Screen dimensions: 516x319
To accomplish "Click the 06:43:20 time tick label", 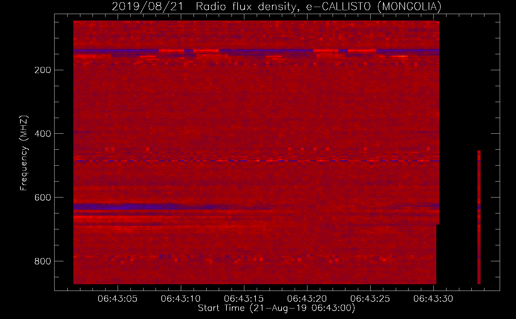I will pos(307,299).
